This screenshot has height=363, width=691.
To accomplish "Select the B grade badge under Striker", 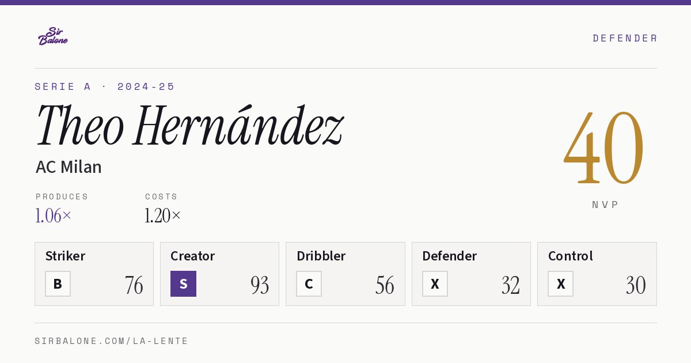I will (x=58, y=283).
